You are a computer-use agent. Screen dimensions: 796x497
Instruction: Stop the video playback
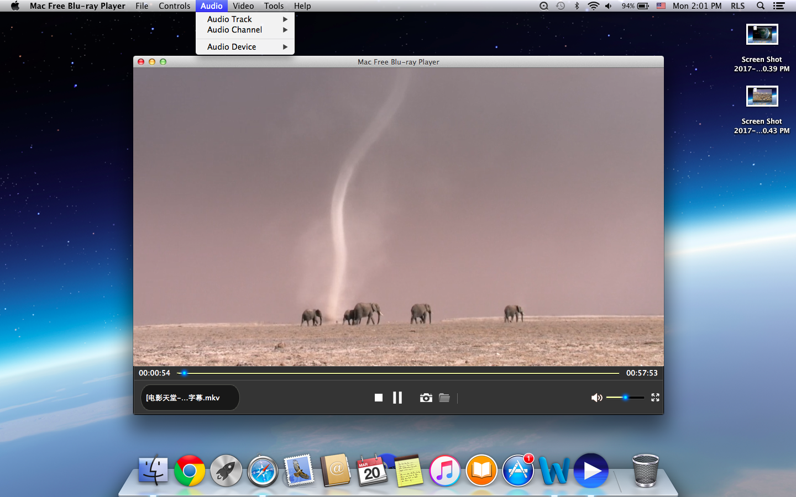tap(379, 398)
